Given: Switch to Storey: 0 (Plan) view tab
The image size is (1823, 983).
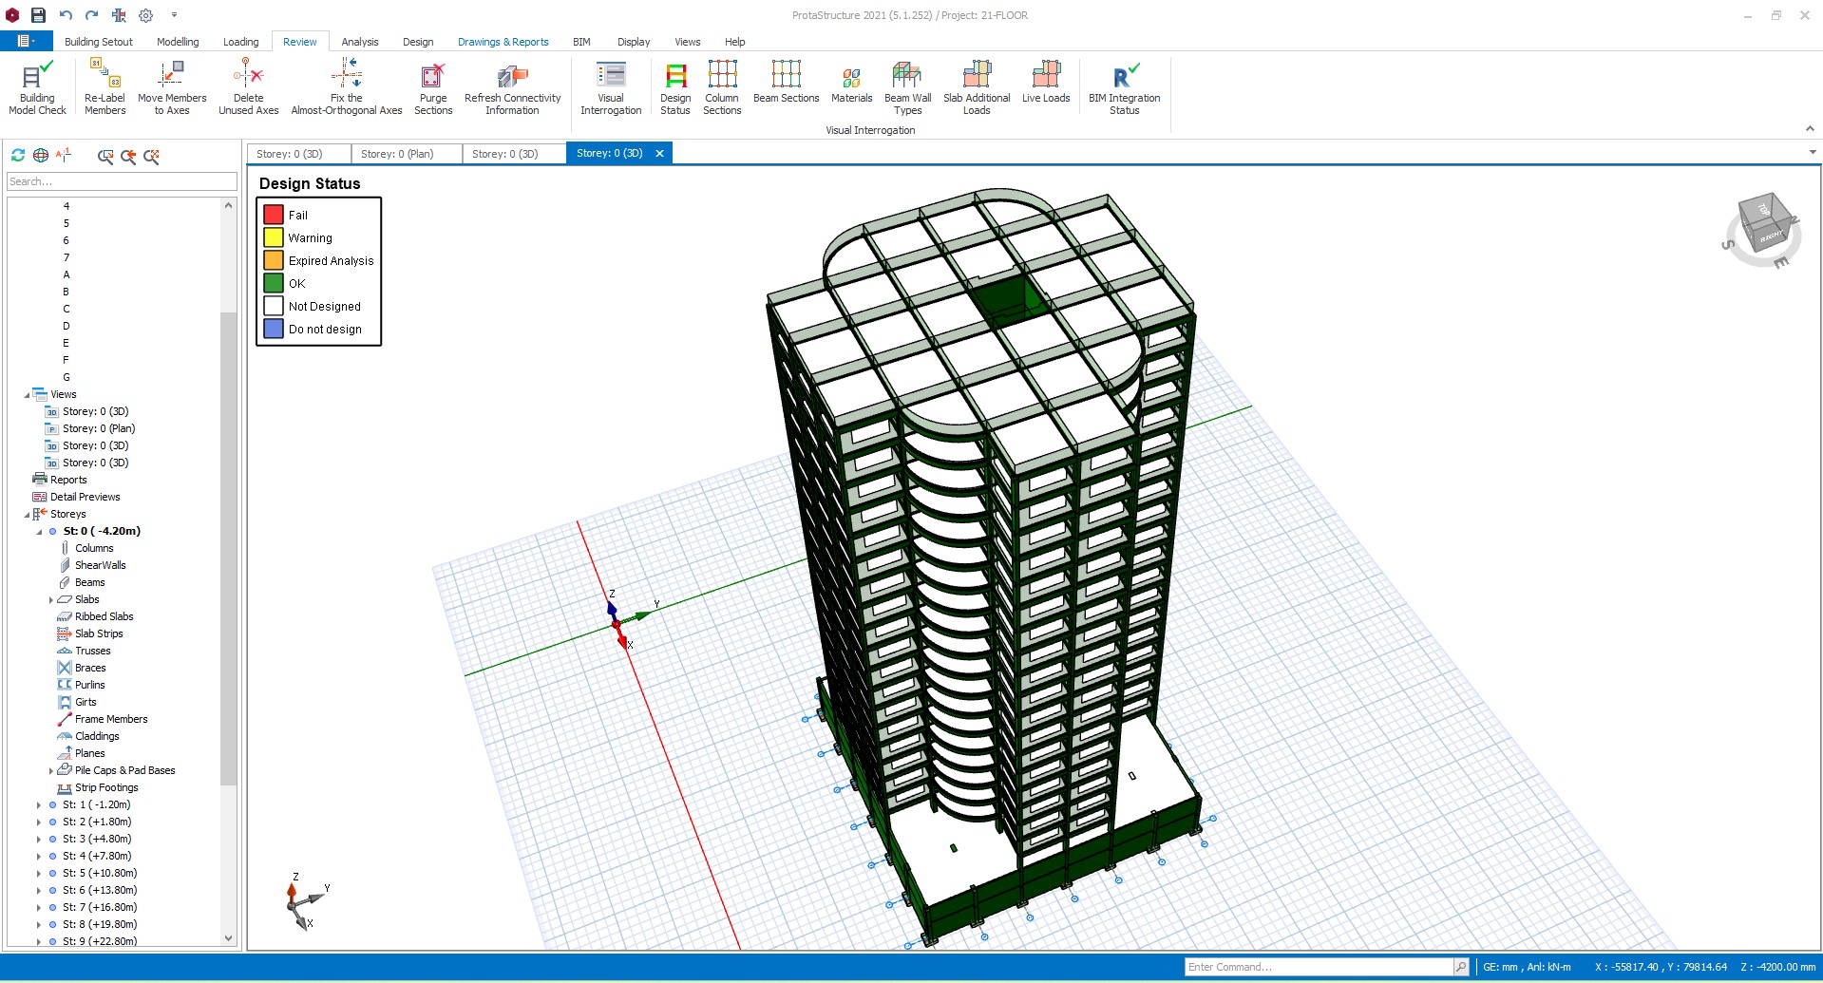Looking at the screenshot, I should point(406,154).
